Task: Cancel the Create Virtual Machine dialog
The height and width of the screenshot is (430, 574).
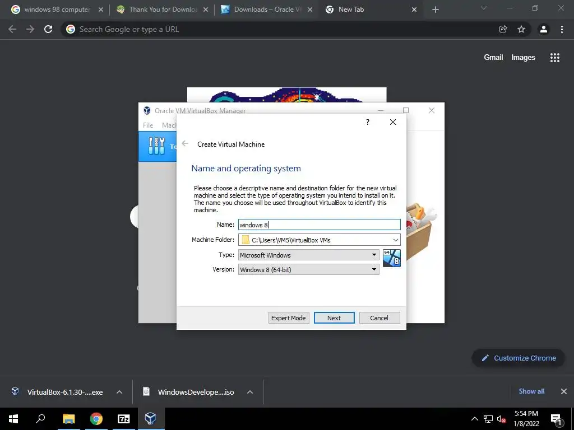Action: coord(379,318)
